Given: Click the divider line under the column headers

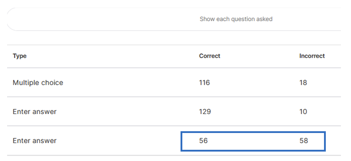Looking at the screenshot, I should coord(174,68).
